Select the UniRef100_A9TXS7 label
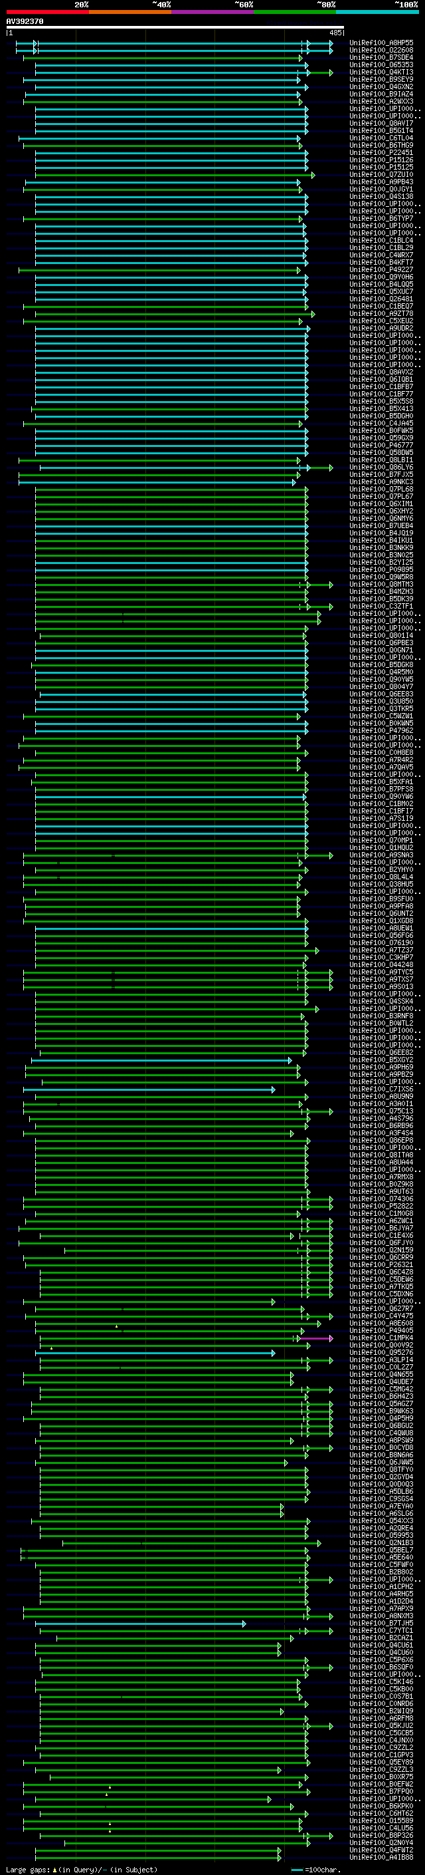Viewport: 425px width, 1875px height. [x=381, y=979]
